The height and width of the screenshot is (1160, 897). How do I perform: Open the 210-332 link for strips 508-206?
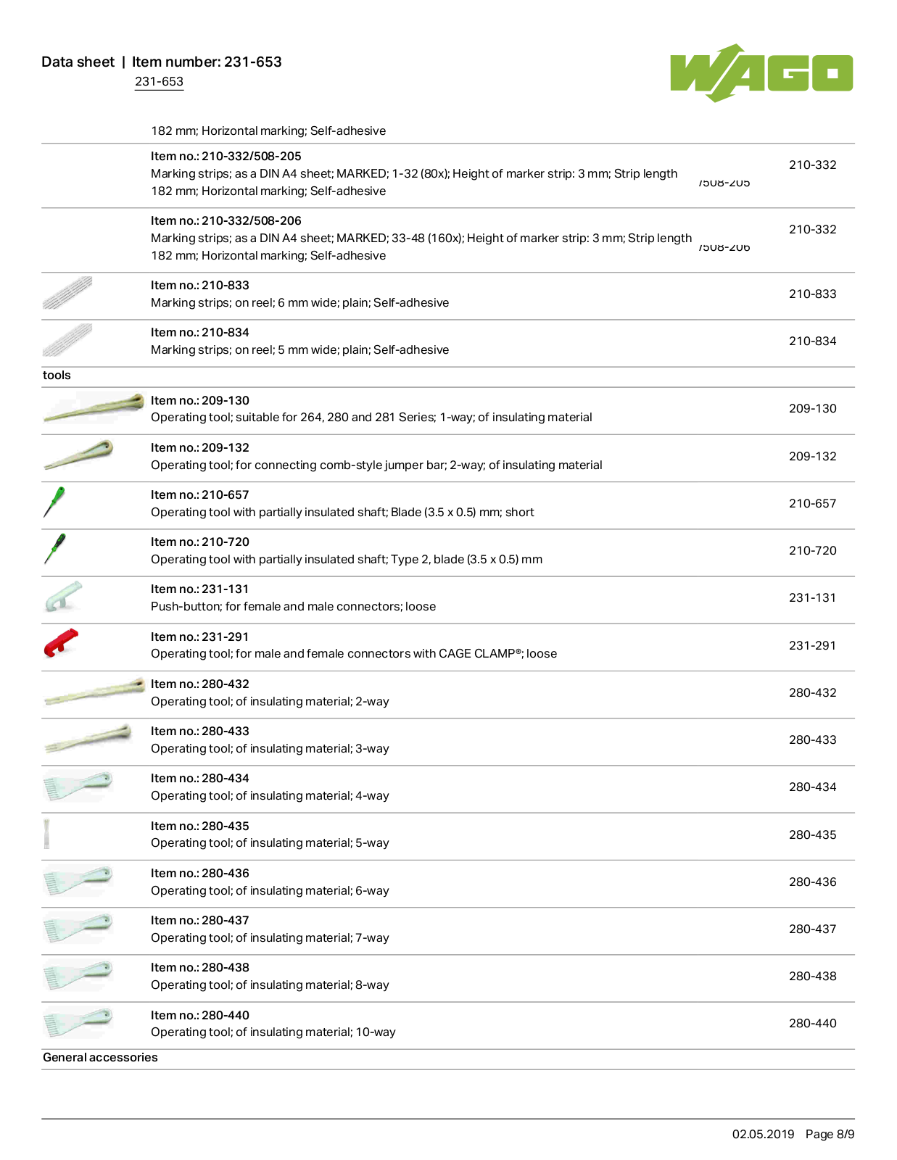tap(812, 229)
